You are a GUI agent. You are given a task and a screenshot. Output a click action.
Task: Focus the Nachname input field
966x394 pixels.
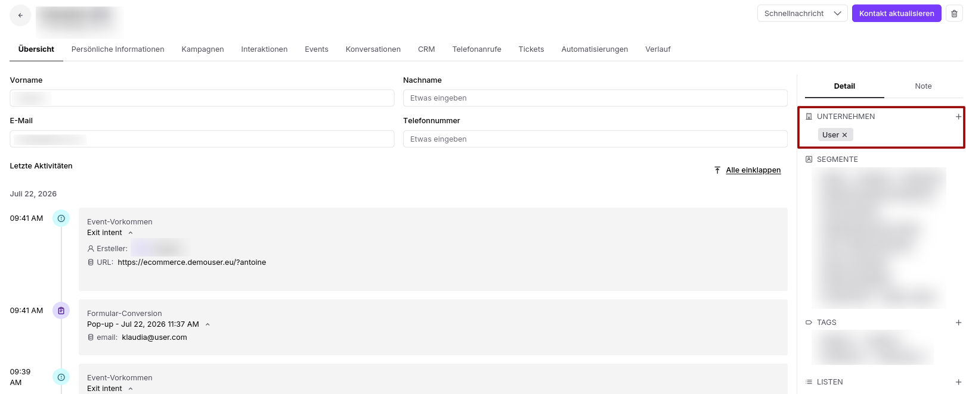coord(595,98)
